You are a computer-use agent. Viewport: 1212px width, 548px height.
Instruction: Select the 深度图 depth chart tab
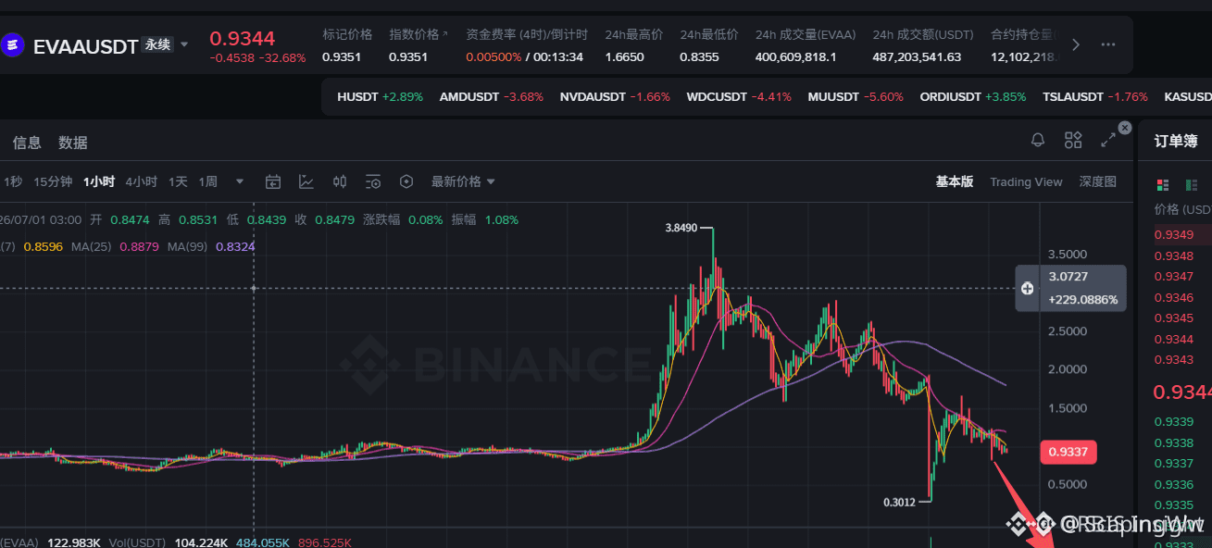1098,181
